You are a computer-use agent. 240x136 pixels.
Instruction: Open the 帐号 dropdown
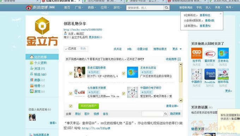pyautogui.click(x=229, y=7)
